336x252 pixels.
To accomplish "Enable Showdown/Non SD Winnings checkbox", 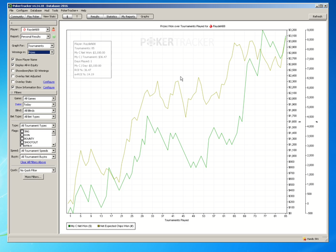I will [x=12, y=71].
